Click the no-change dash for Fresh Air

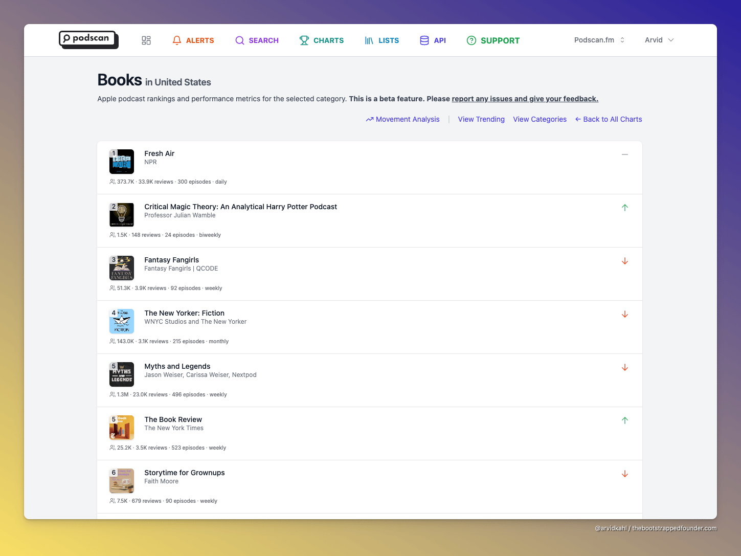[625, 154]
